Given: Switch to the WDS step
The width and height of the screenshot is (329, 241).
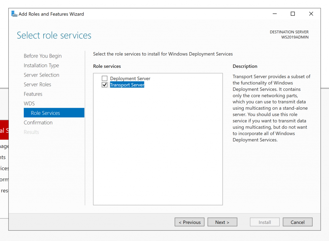Looking at the screenshot, I should (x=29, y=103).
